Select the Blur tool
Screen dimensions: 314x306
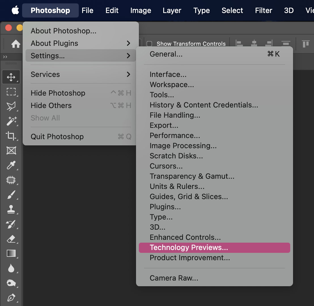[11, 268]
